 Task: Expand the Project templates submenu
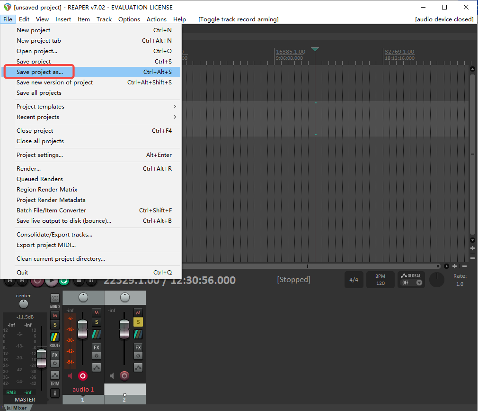pyautogui.click(x=97, y=107)
